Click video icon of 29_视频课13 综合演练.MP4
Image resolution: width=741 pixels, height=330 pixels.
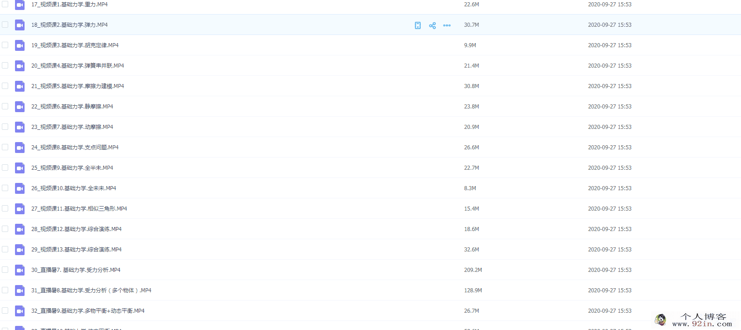coord(20,250)
